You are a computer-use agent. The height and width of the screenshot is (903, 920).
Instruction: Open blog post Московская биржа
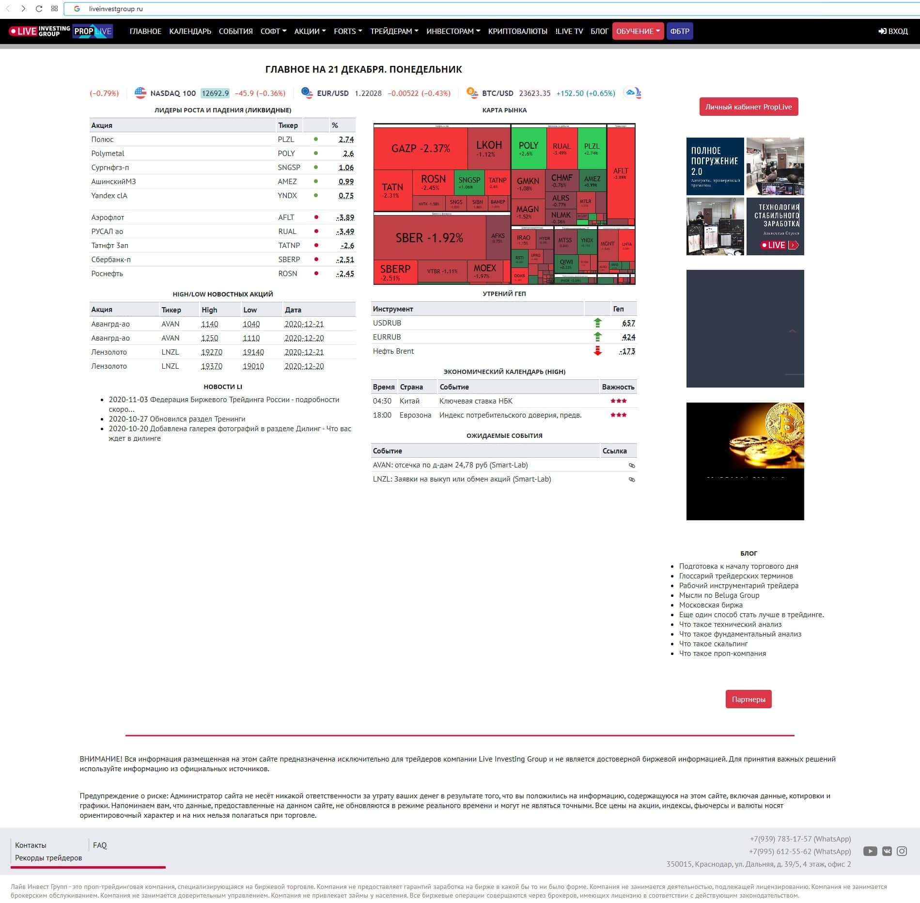tap(711, 605)
